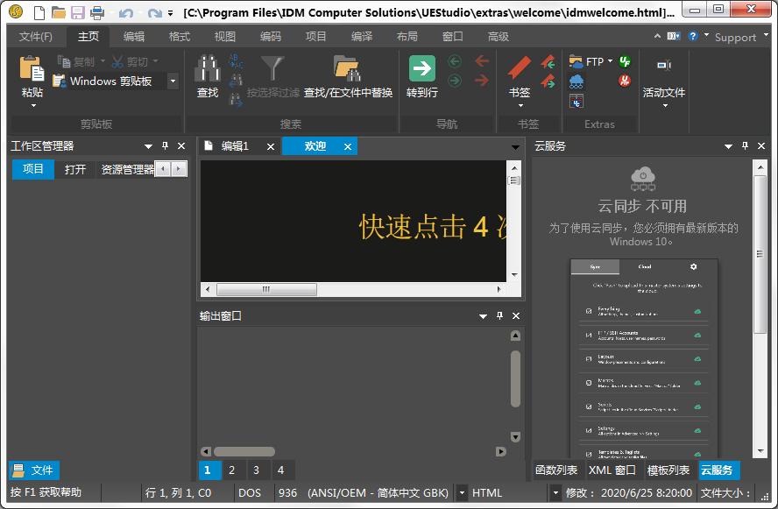Expand the FTP dropdown in Extras

(x=611, y=61)
